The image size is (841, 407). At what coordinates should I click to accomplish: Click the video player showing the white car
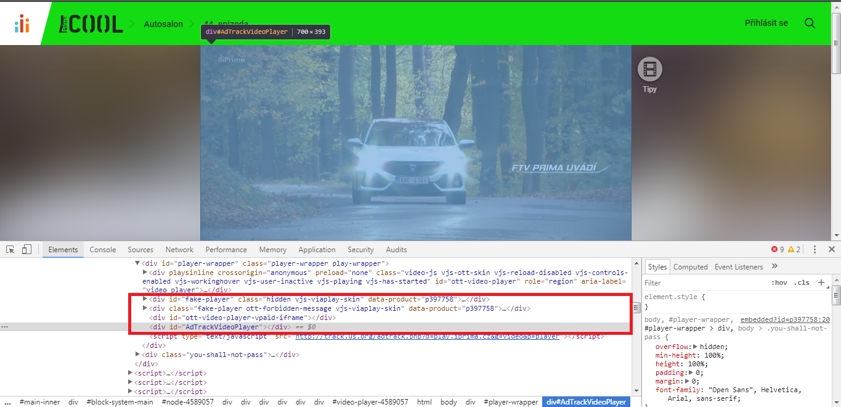click(x=416, y=143)
